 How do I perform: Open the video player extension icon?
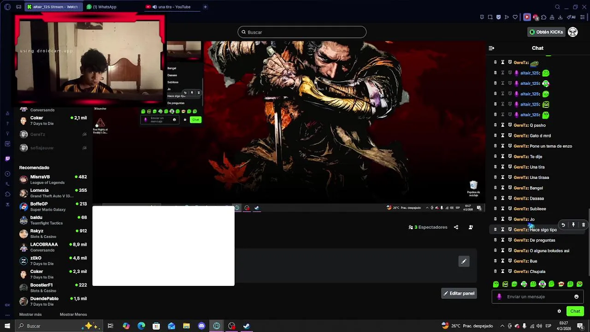(x=527, y=17)
